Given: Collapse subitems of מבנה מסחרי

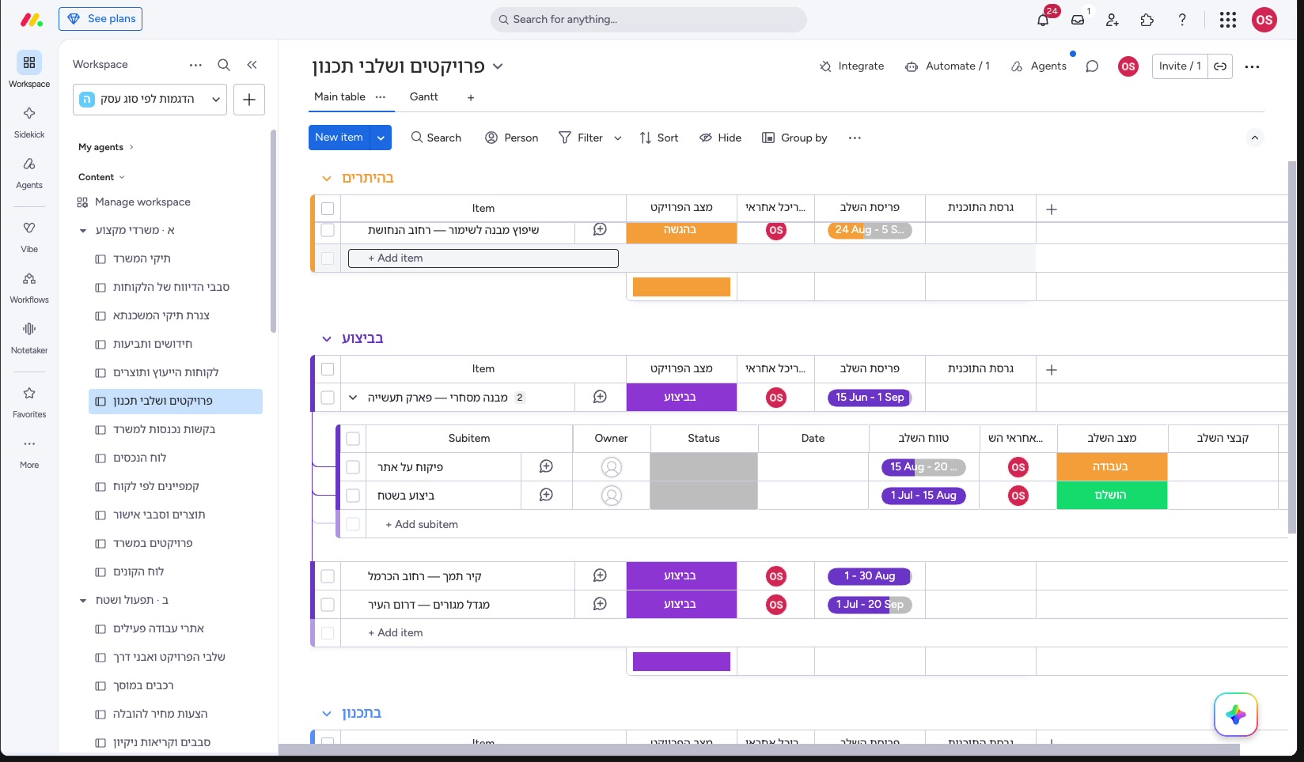Looking at the screenshot, I should 353,398.
